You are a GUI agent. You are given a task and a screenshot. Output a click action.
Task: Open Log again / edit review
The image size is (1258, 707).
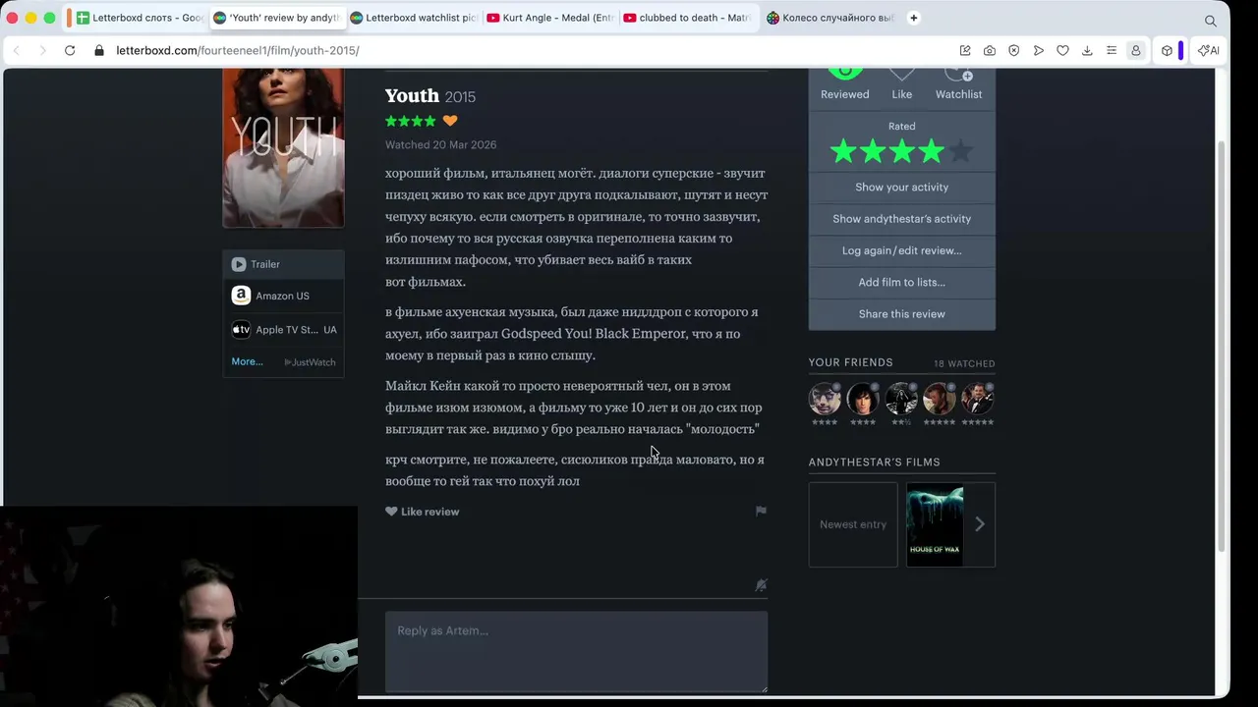click(902, 250)
